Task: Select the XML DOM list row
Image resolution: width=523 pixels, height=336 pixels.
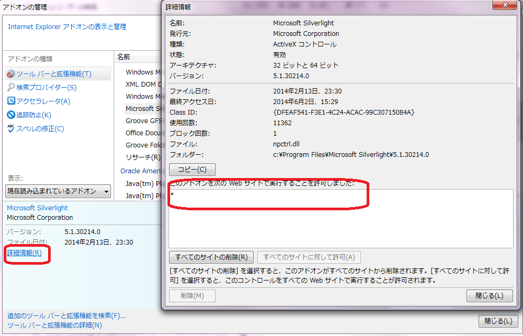Action: [143, 85]
